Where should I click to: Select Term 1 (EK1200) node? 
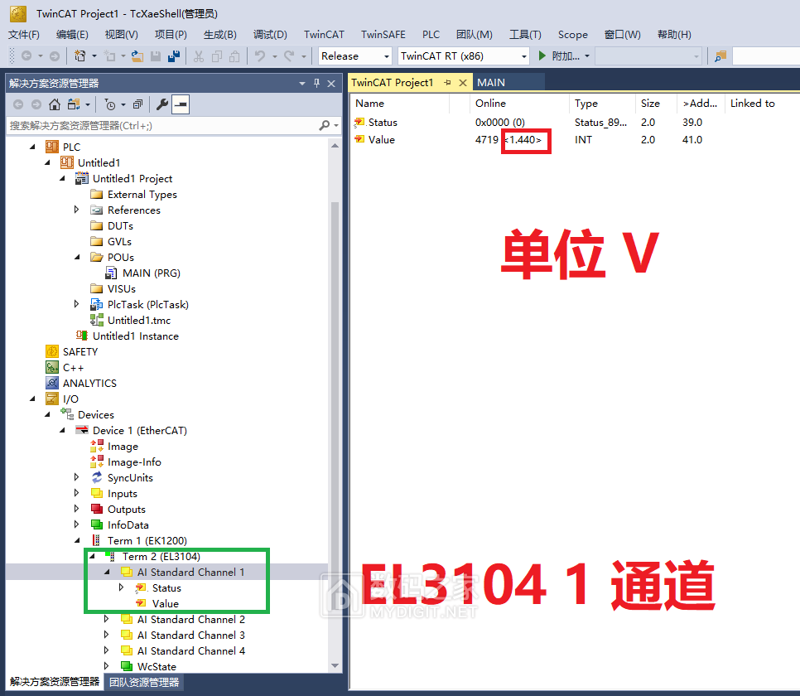point(147,540)
